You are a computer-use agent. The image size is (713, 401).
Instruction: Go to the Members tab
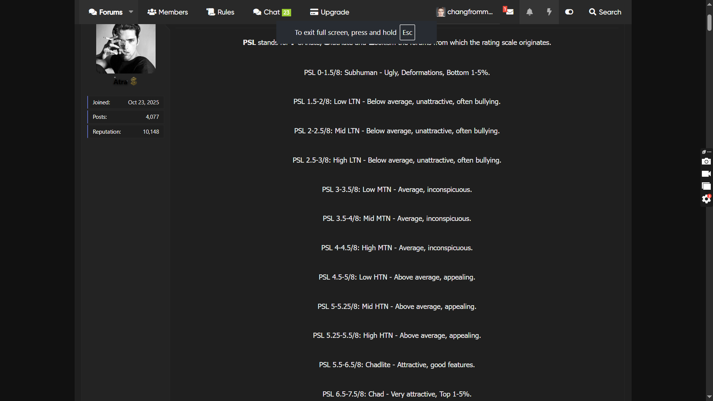click(x=167, y=12)
